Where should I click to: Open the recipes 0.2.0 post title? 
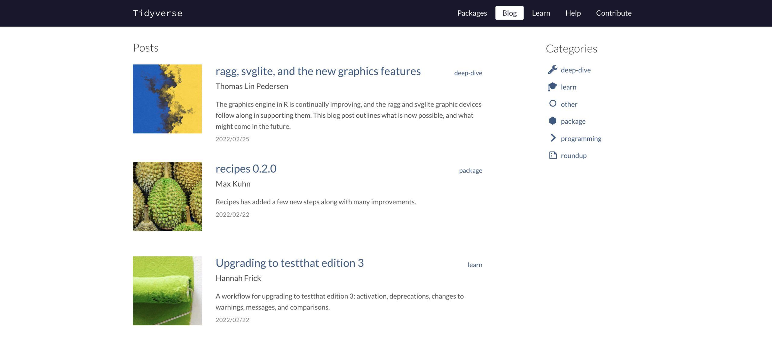click(246, 169)
